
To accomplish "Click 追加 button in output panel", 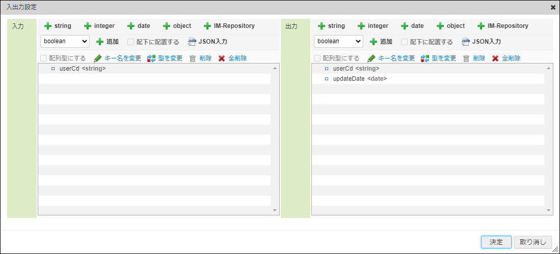I will 381,42.
